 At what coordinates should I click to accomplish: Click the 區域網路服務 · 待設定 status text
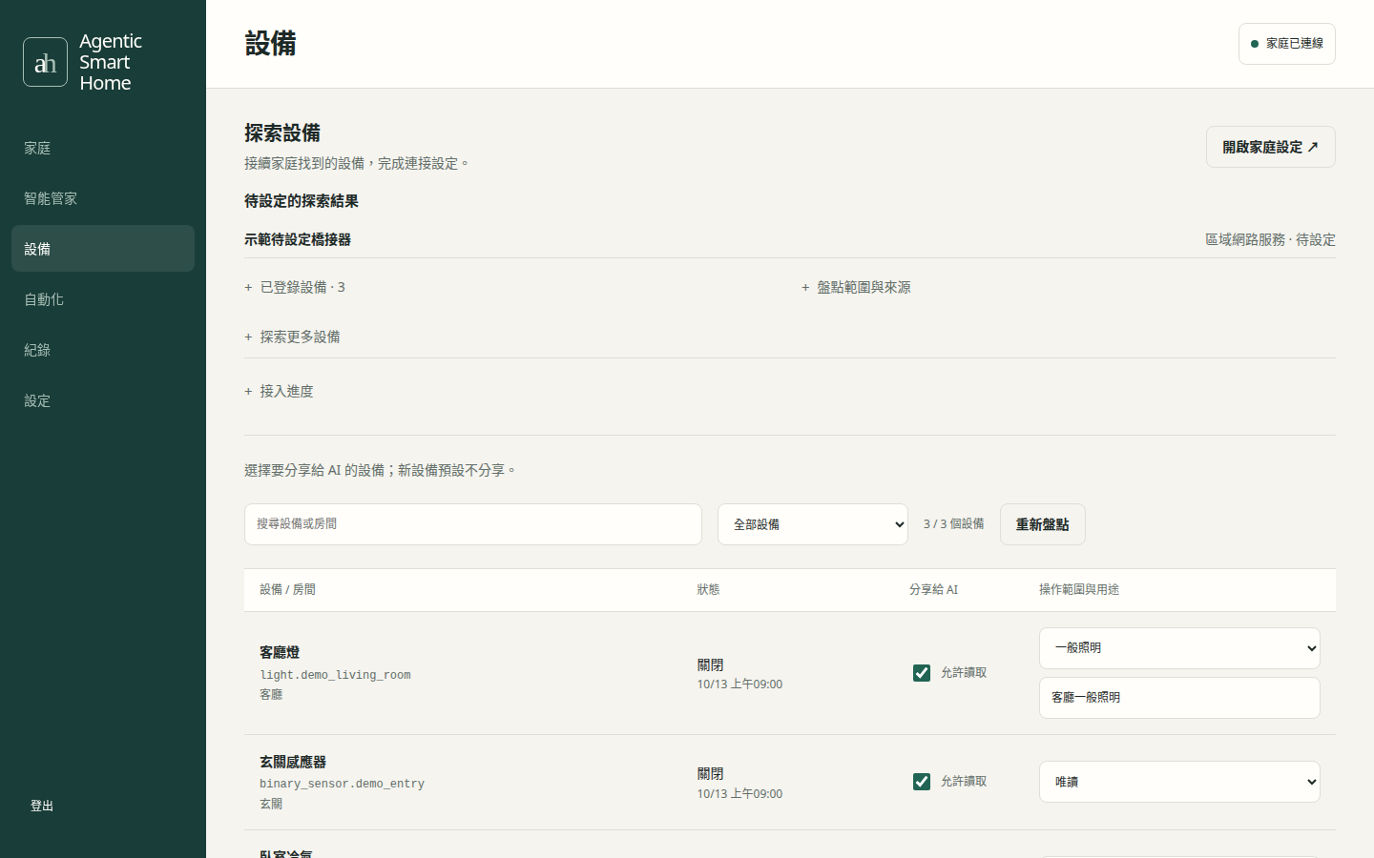pyautogui.click(x=1270, y=239)
